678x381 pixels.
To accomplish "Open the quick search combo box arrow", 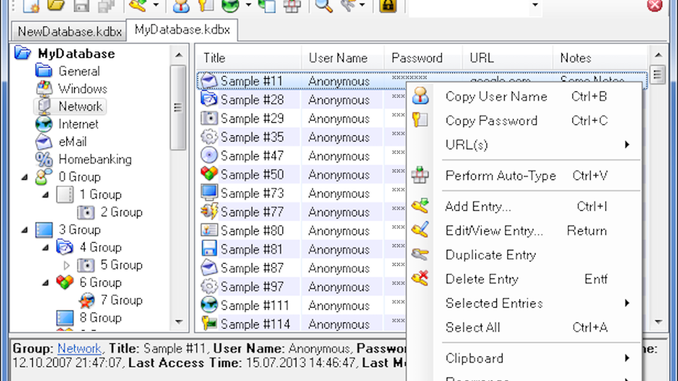I will coord(535,6).
